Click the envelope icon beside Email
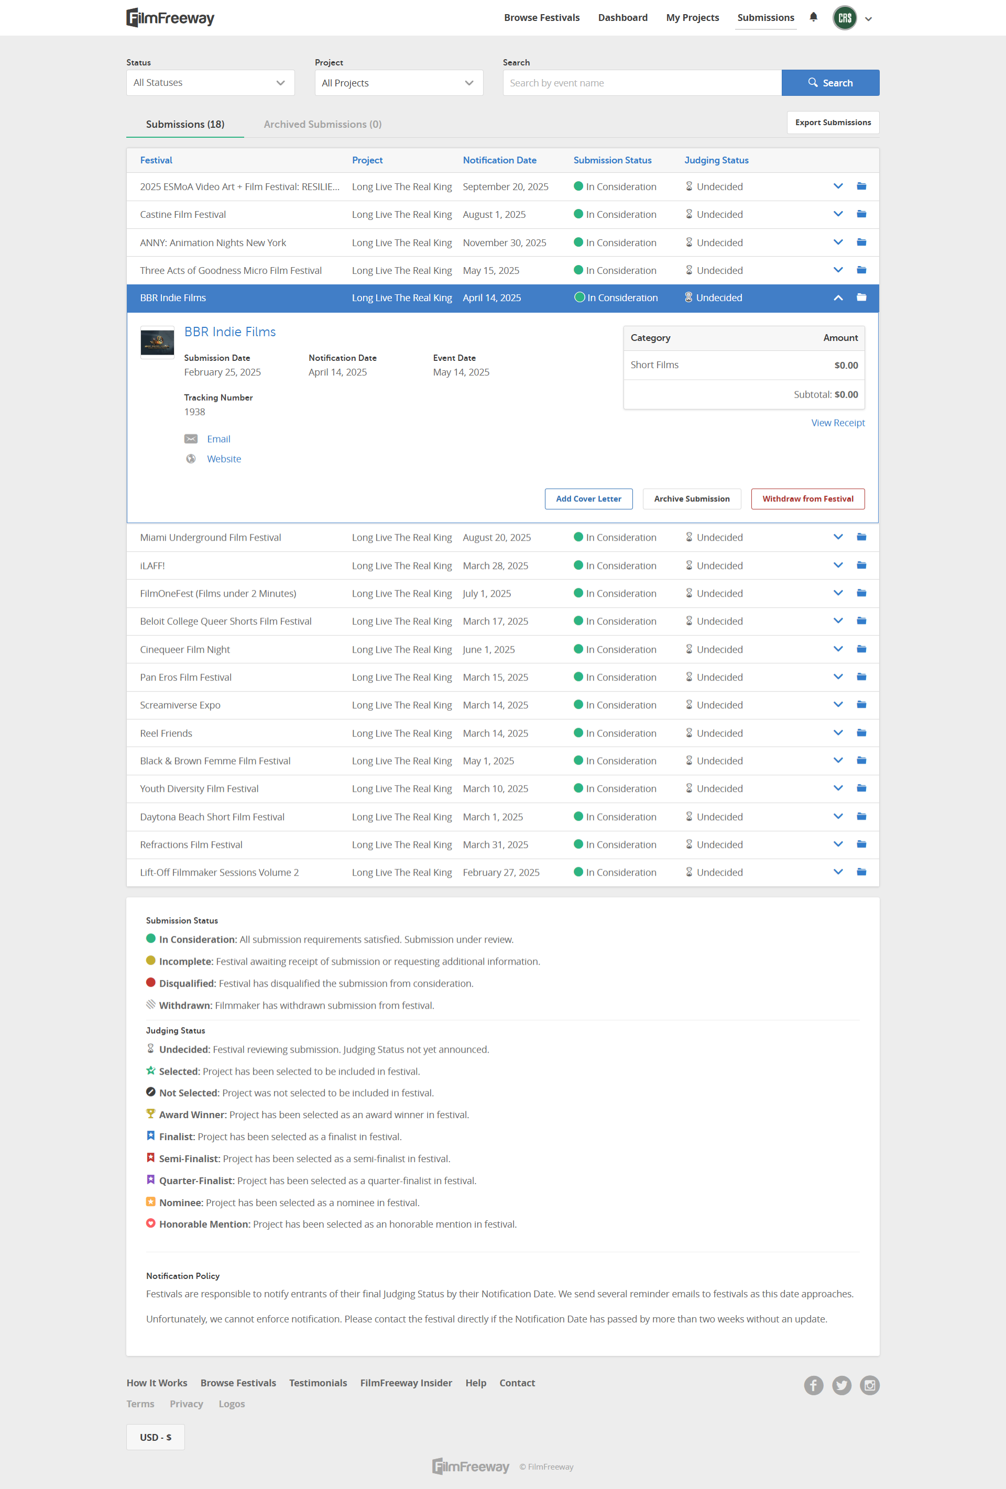Viewport: 1006px width, 1489px height. 190,439
